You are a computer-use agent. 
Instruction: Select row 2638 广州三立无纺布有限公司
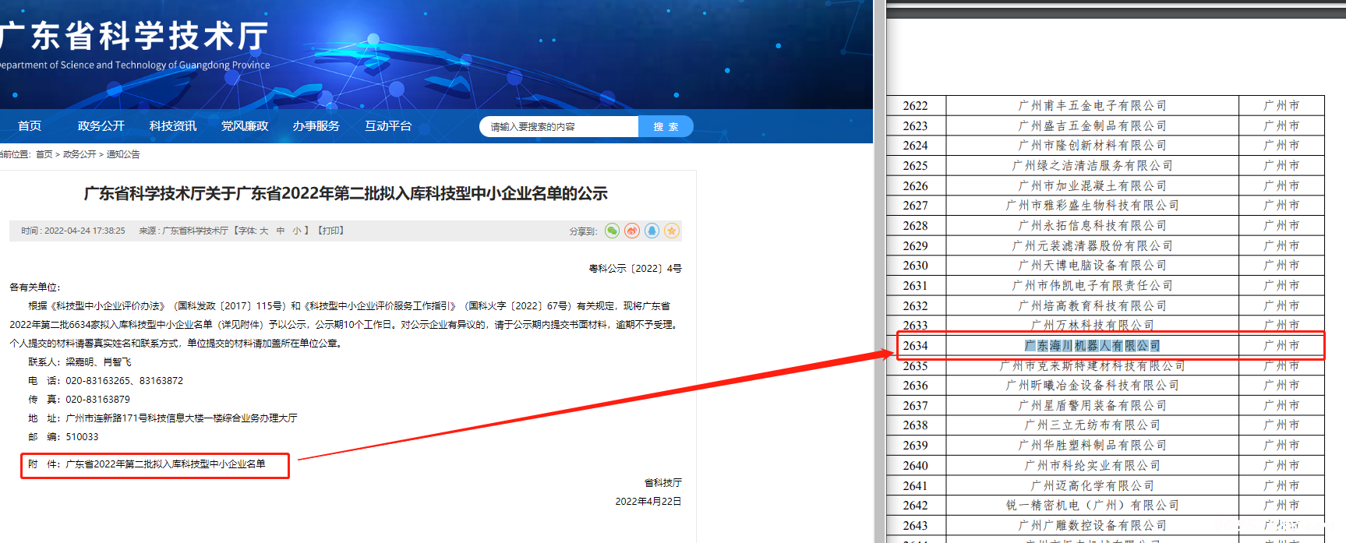1105,425
